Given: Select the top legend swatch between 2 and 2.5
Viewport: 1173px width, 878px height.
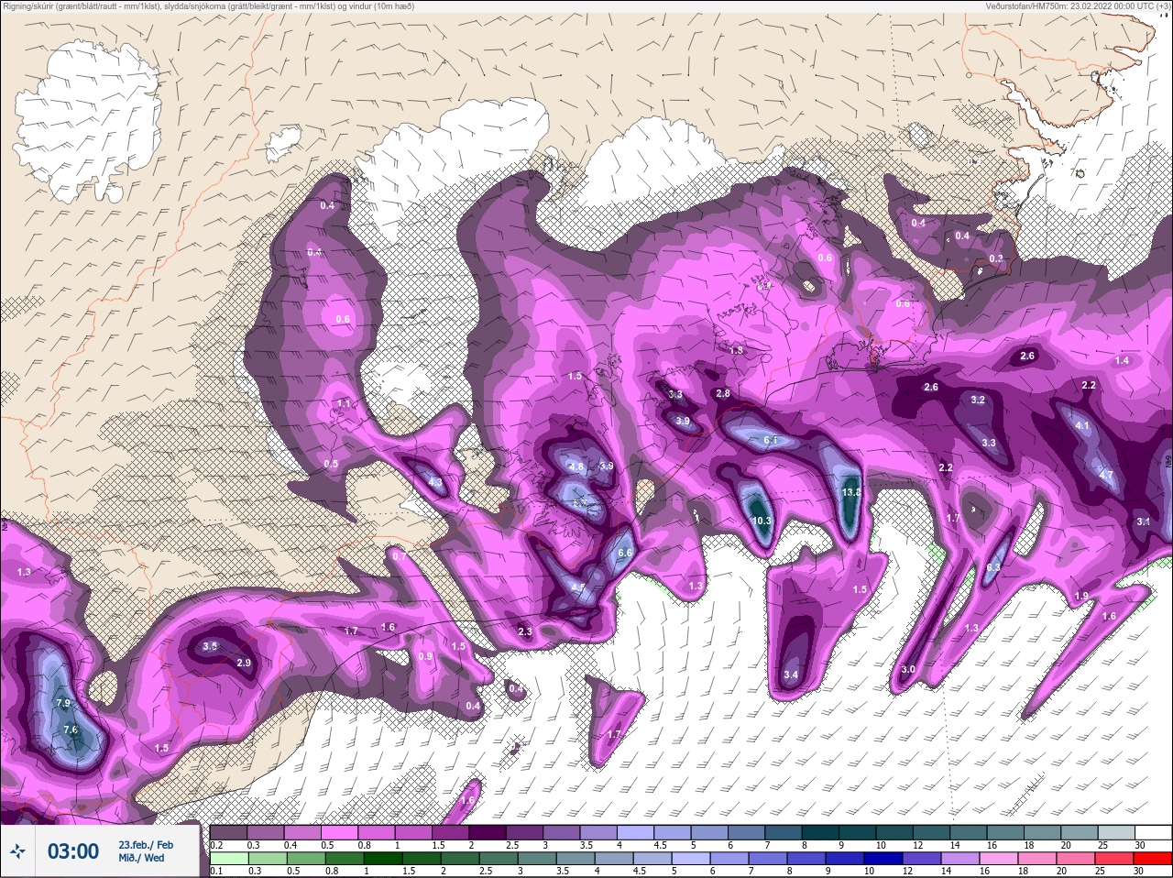Looking at the screenshot, I should click(488, 832).
